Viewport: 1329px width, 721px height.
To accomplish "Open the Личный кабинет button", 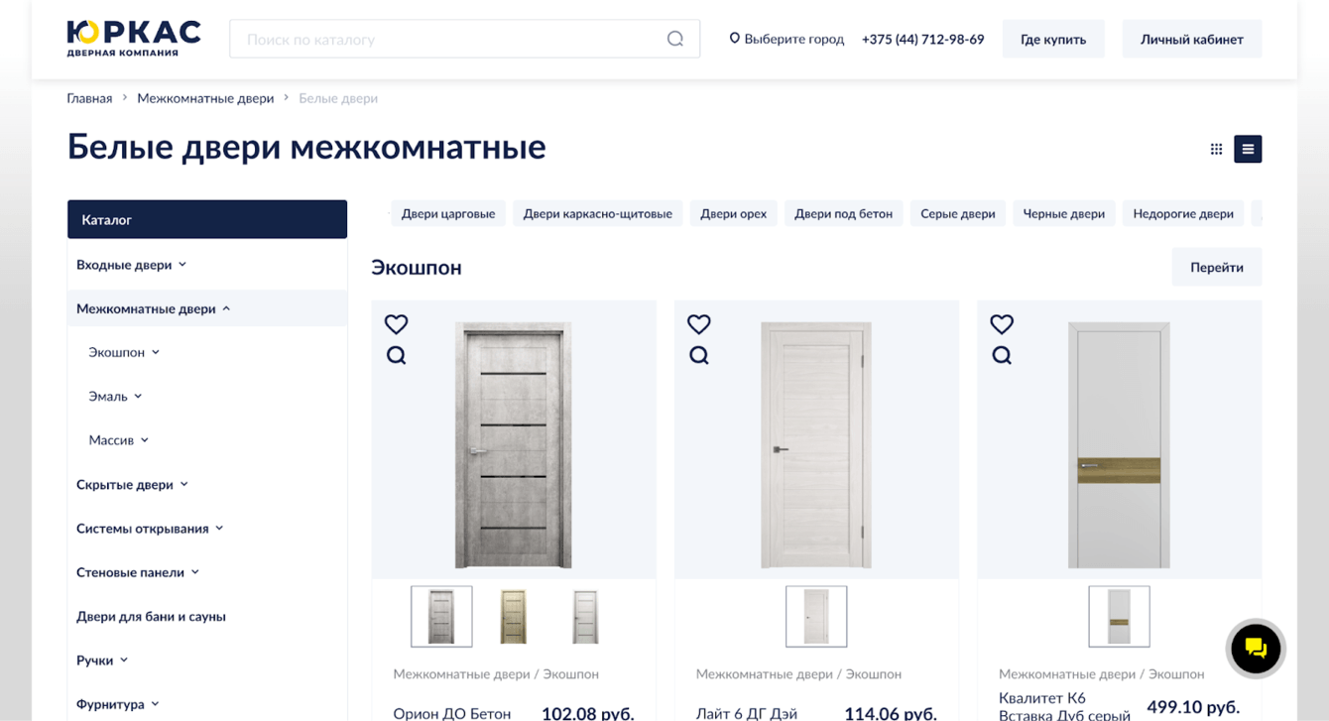I will 1192,39.
